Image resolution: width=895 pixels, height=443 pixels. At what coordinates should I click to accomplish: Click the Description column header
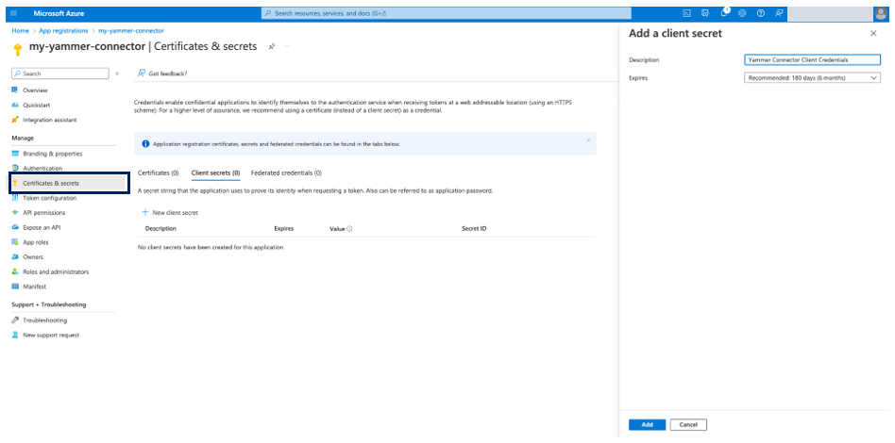pyautogui.click(x=160, y=229)
